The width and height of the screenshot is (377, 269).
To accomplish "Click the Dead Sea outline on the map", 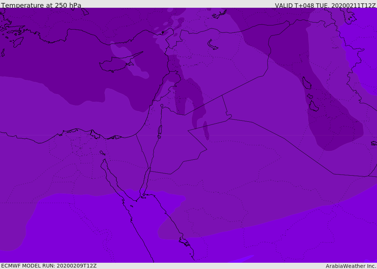I will click(160, 131).
